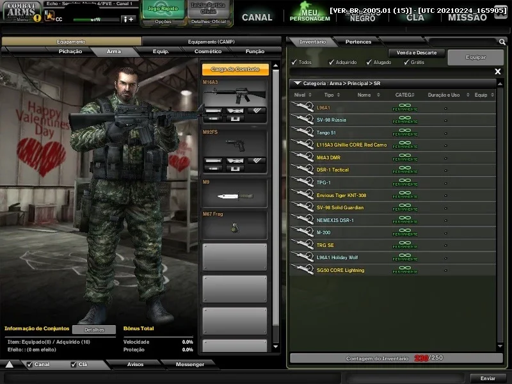Click the permanent infinity icon for L96A1
Screen dimensions: 512x384
click(405, 107)
